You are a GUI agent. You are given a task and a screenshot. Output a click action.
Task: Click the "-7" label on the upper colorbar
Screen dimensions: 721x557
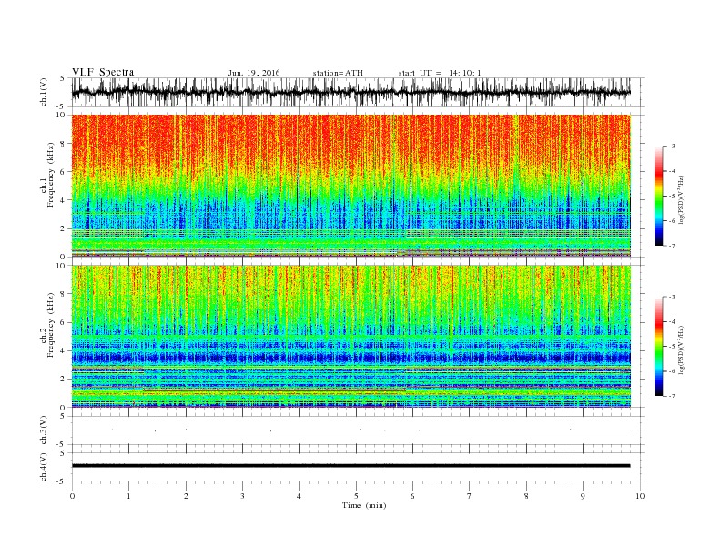(672, 246)
